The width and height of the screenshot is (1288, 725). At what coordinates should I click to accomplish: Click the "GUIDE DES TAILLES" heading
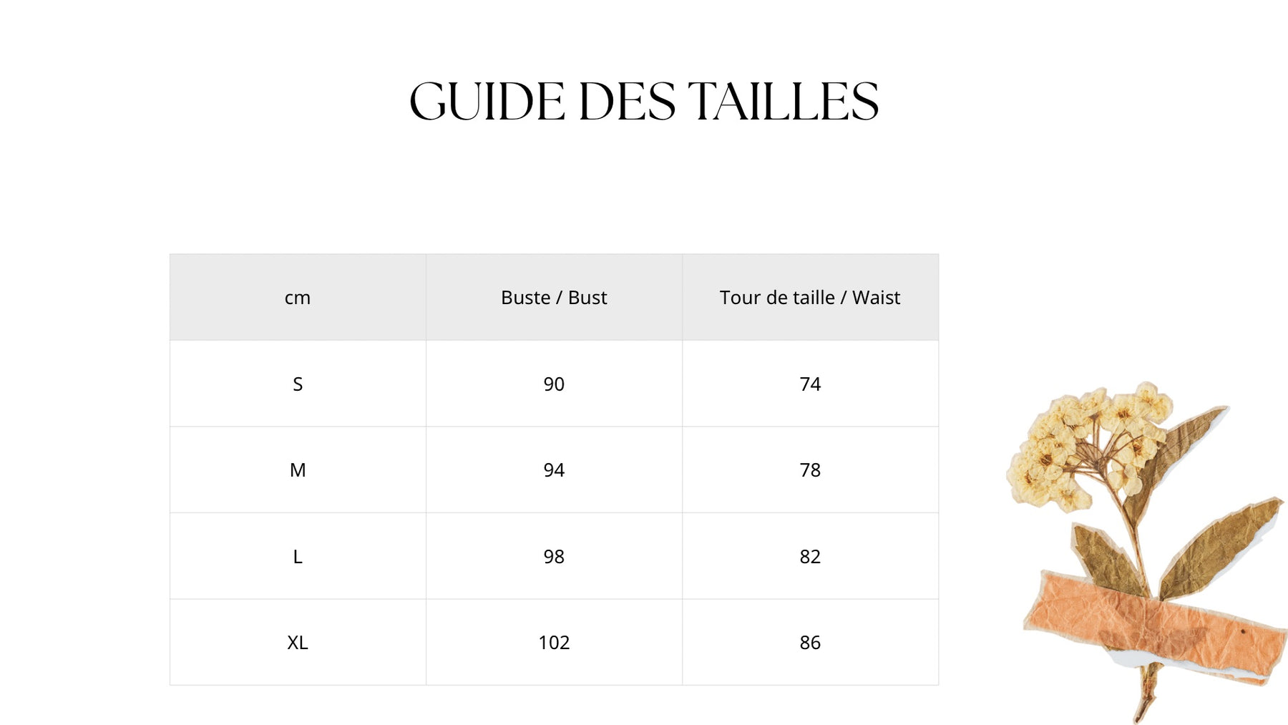click(643, 101)
